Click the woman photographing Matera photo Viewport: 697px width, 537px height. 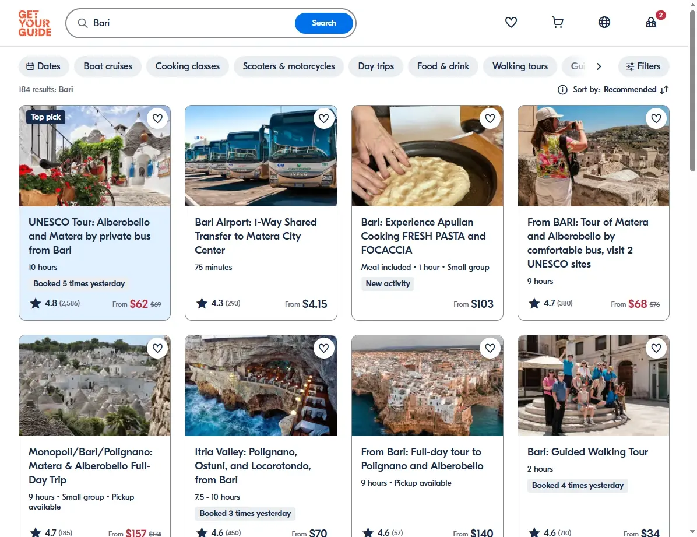(593, 156)
